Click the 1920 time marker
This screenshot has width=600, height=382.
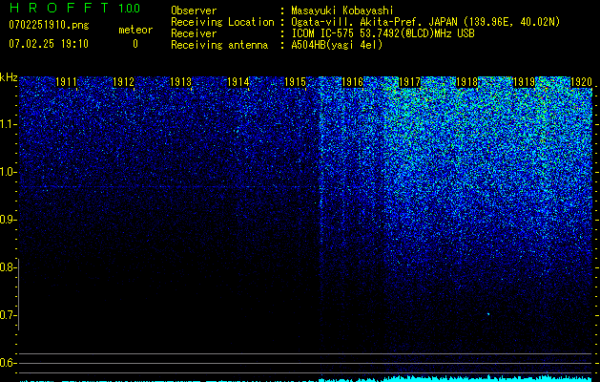581,82
